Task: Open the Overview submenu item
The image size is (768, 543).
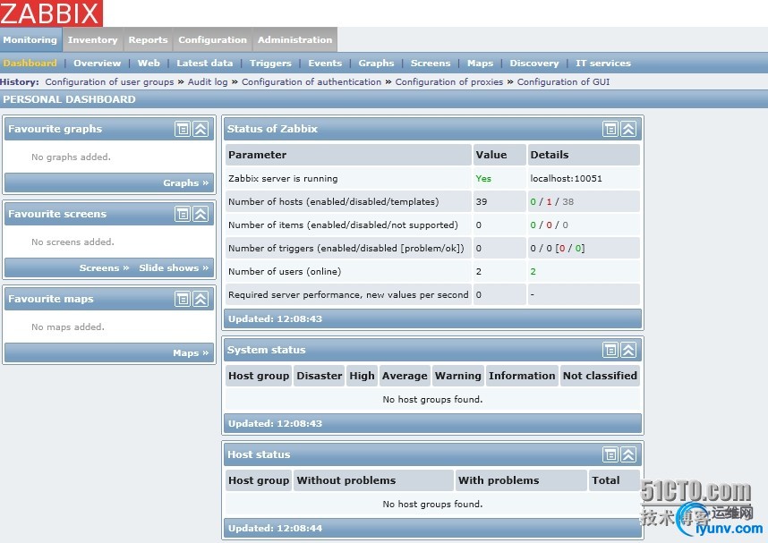Action: point(97,64)
